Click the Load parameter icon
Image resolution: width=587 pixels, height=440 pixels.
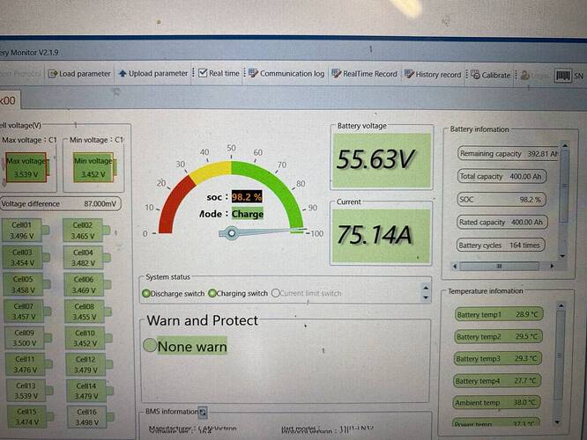53,74
